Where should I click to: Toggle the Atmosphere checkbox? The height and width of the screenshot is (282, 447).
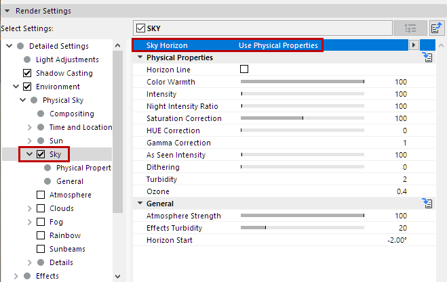pyautogui.click(x=41, y=195)
